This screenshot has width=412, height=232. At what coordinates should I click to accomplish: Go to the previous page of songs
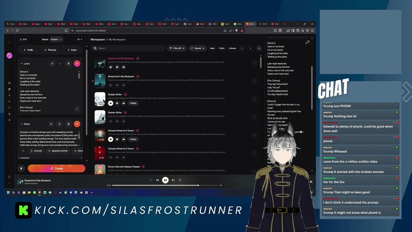tap(242, 48)
